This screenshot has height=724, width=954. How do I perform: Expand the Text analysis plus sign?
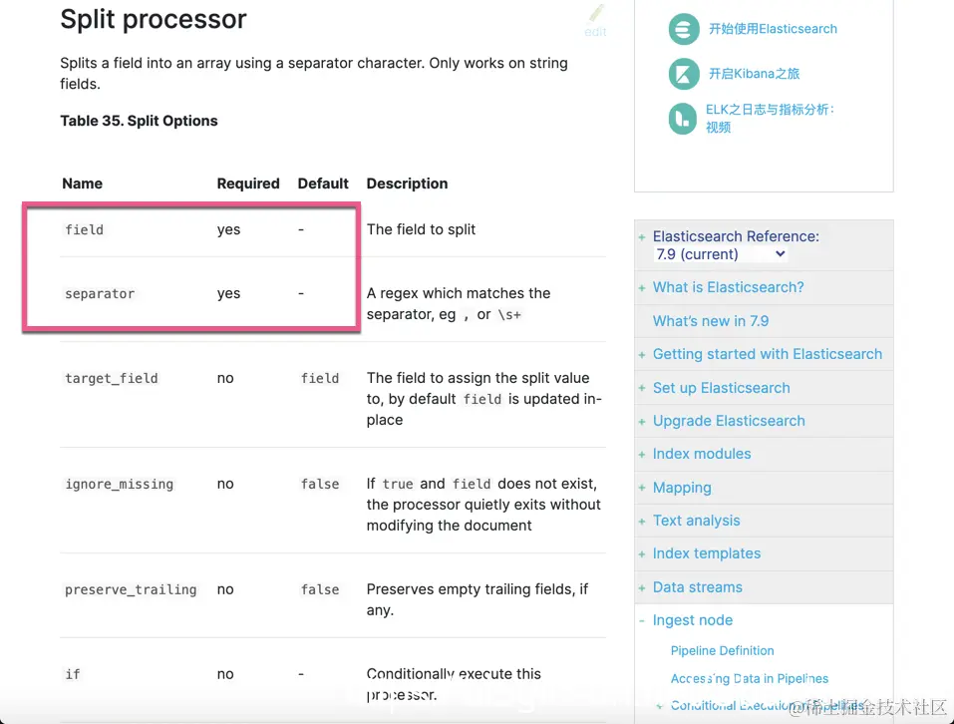click(642, 522)
